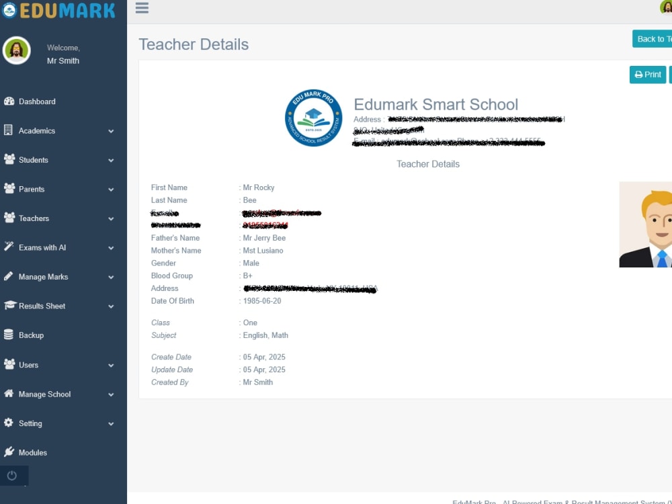Click the Results Sheet graduation cap icon

pos(9,305)
